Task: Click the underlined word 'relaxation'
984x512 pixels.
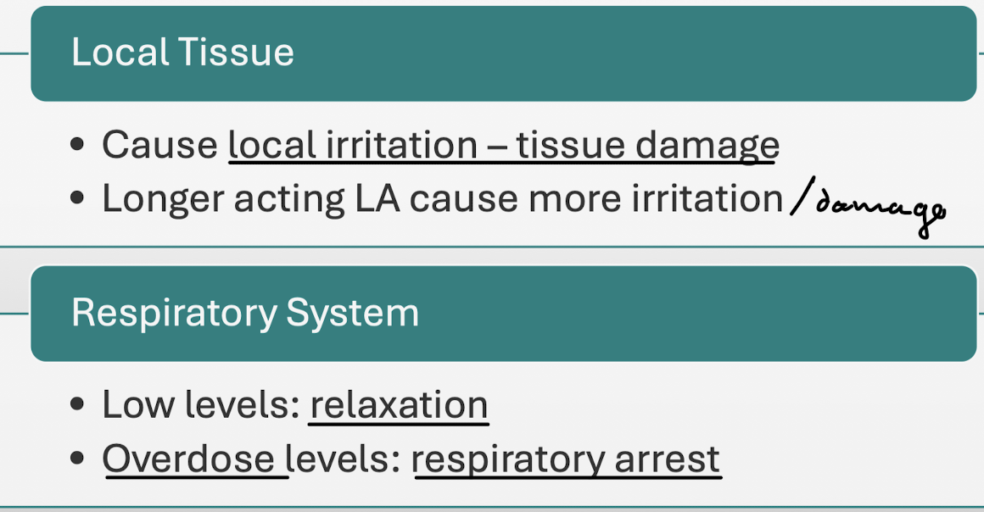Action: 399,404
